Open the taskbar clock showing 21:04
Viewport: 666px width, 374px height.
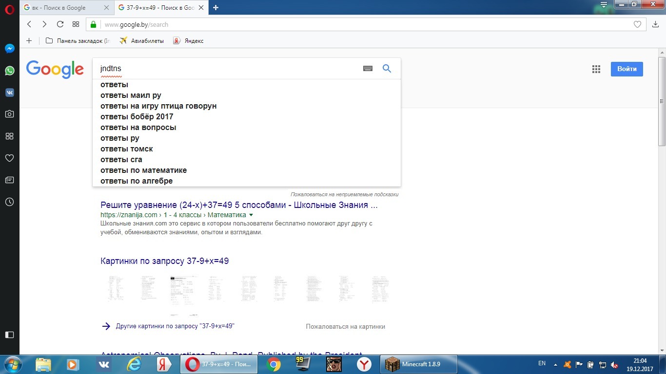click(x=640, y=364)
